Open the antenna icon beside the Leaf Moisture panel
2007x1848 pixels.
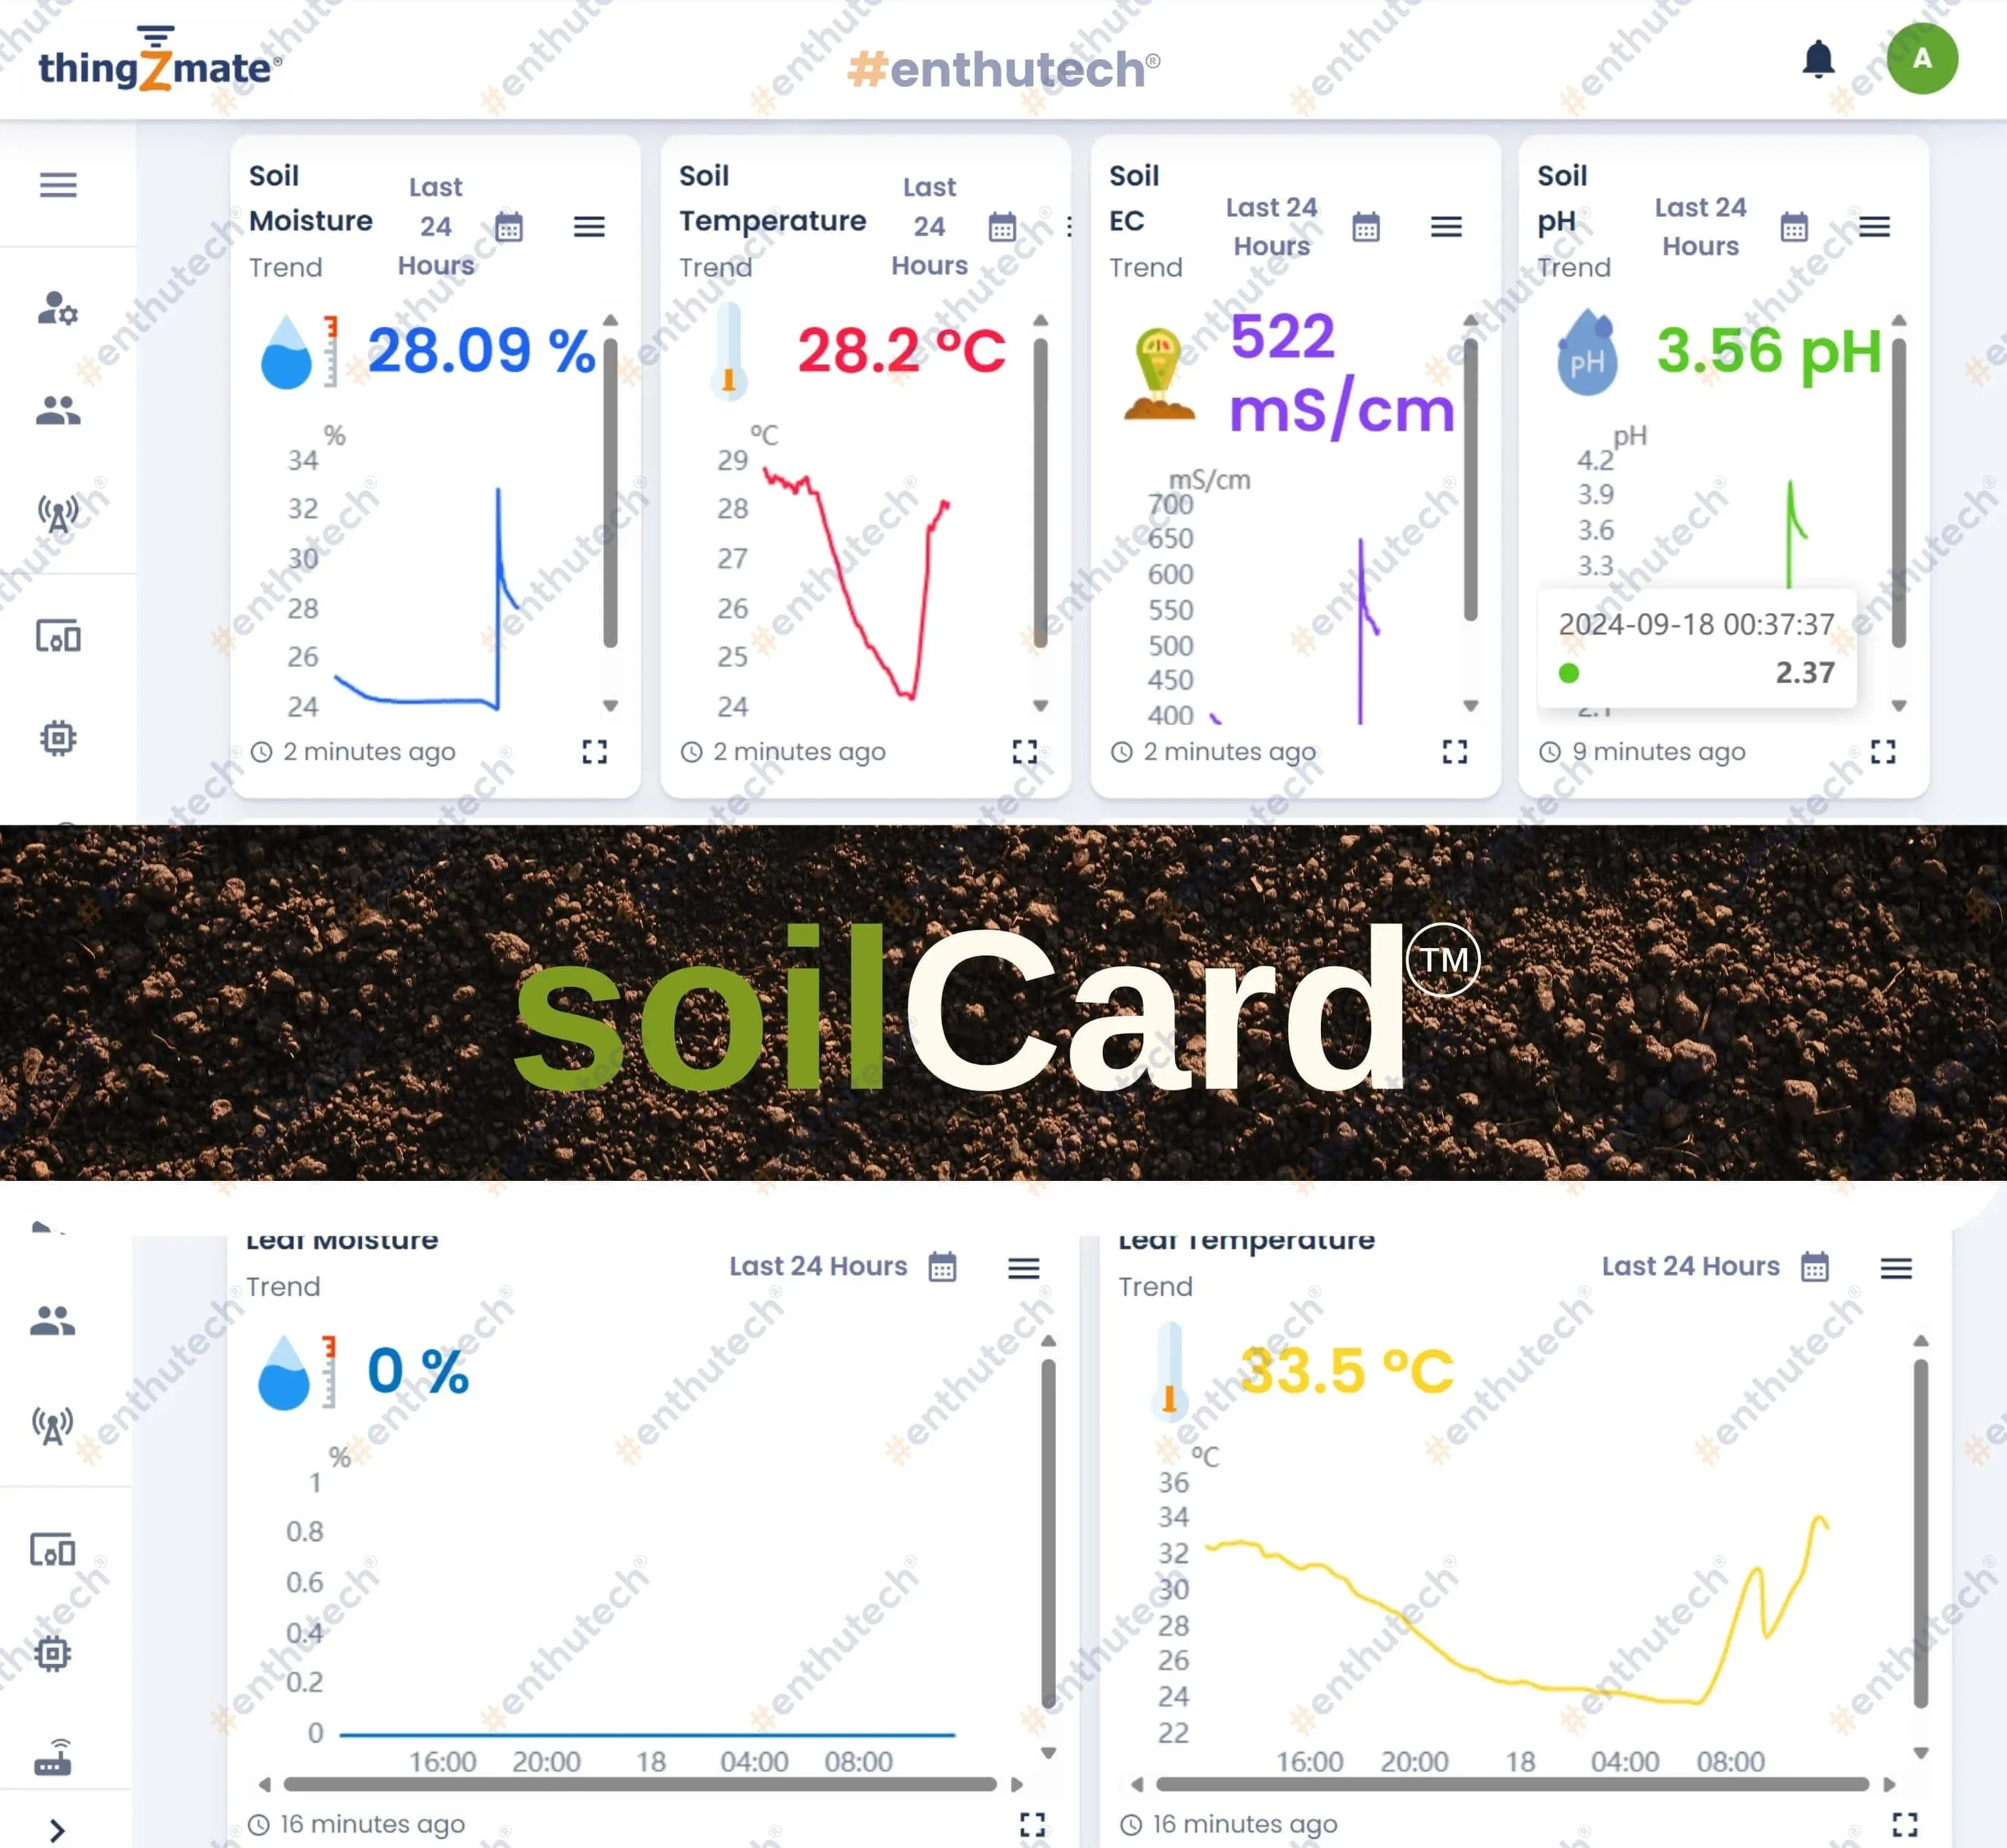[x=53, y=1426]
